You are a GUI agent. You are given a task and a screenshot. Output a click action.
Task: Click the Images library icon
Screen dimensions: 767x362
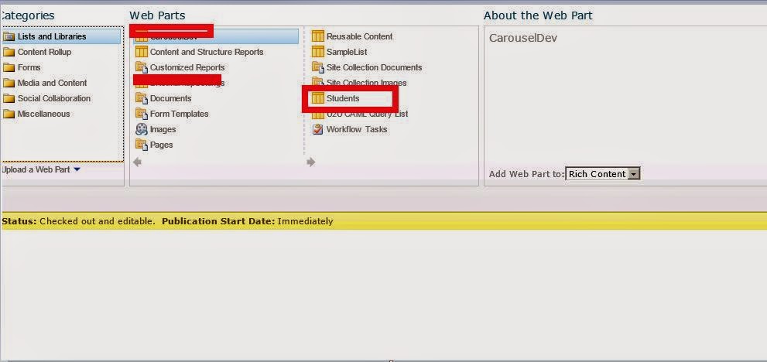[142, 129]
